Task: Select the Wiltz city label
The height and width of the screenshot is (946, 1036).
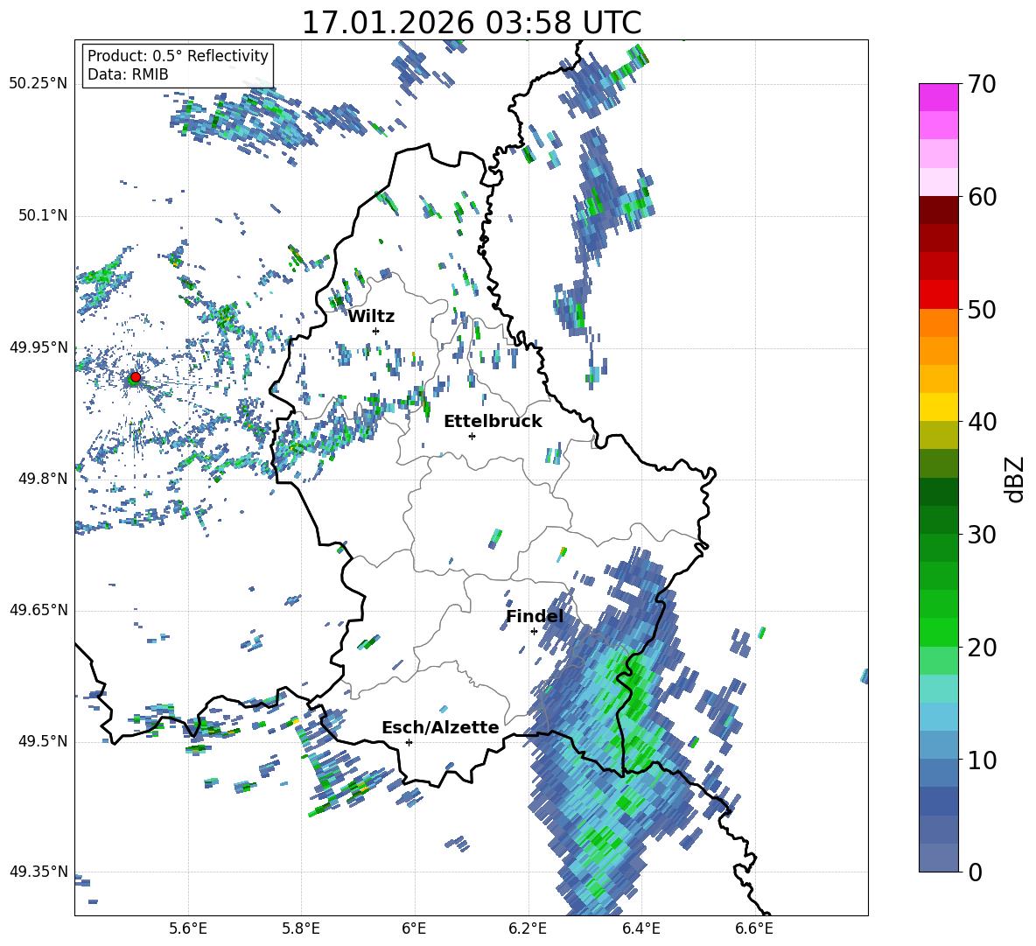Action: (371, 317)
